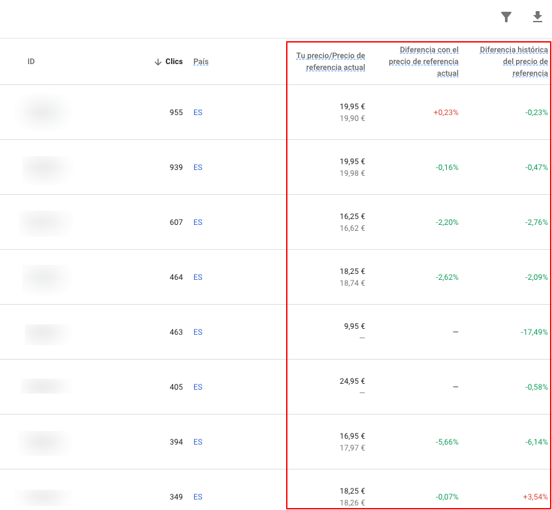The width and height of the screenshot is (552, 510).
Task: Click the descending arrow next to Clics
Action: (x=157, y=62)
